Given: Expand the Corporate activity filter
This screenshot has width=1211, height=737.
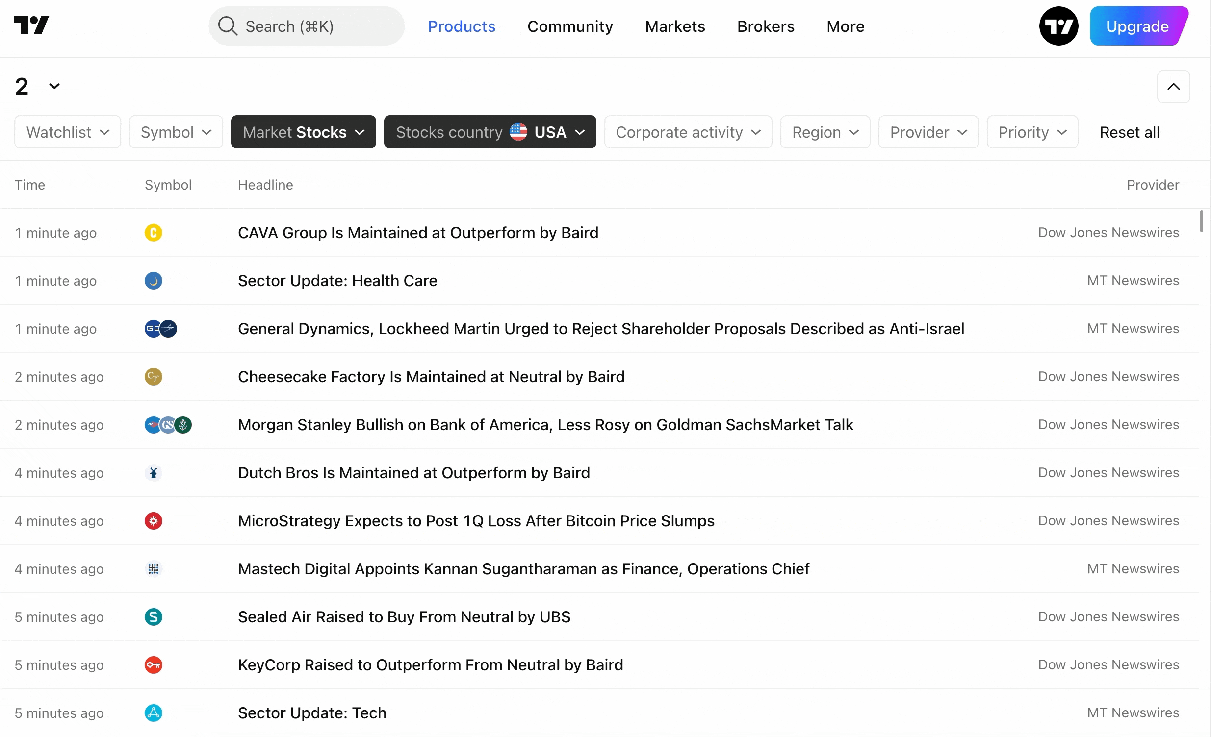Looking at the screenshot, I should pyautogui.click(x=688, y=132).
